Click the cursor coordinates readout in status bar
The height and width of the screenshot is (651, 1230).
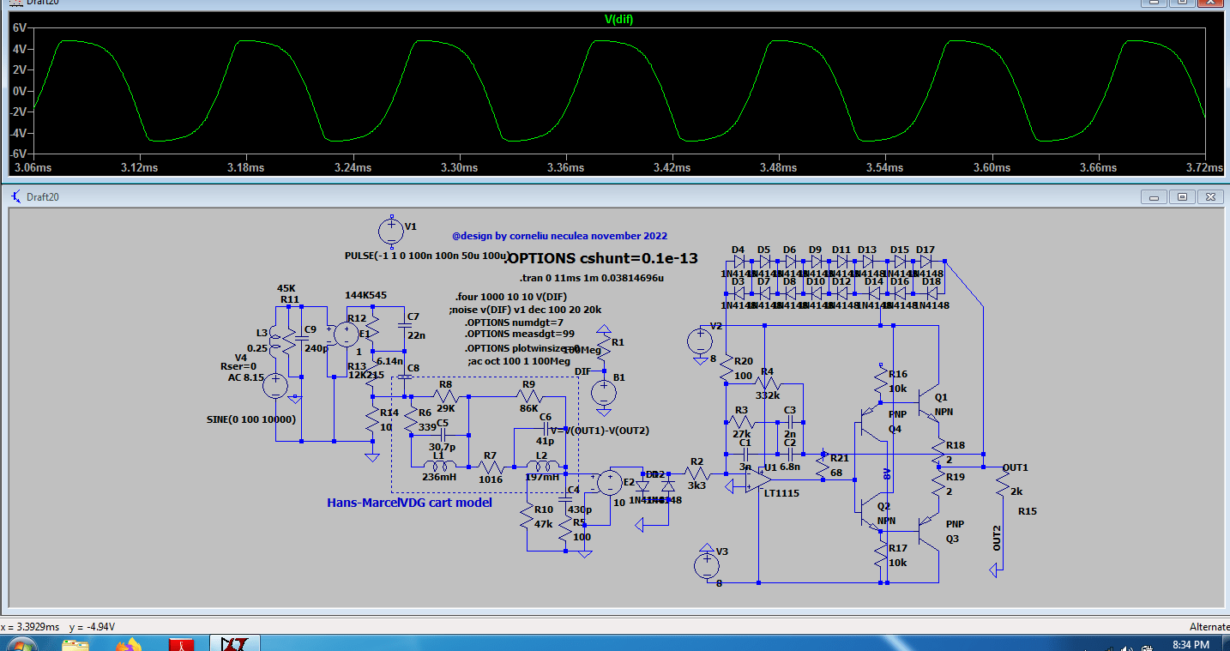(60, 627)
